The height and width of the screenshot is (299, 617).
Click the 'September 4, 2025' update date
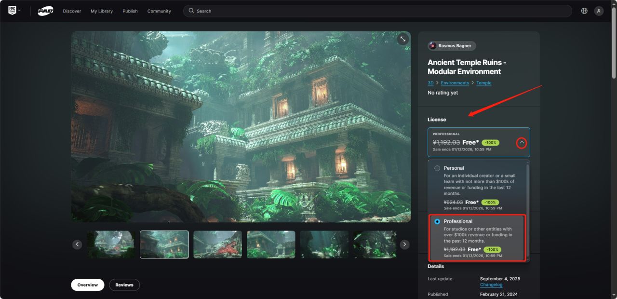tap(500, 279)
